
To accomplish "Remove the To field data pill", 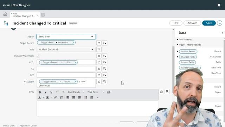I will [75, 62].
